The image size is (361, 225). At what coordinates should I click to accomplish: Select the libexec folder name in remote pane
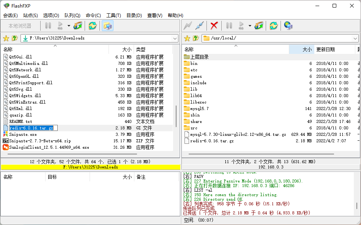pyautogui.click(x=198, y=102)
